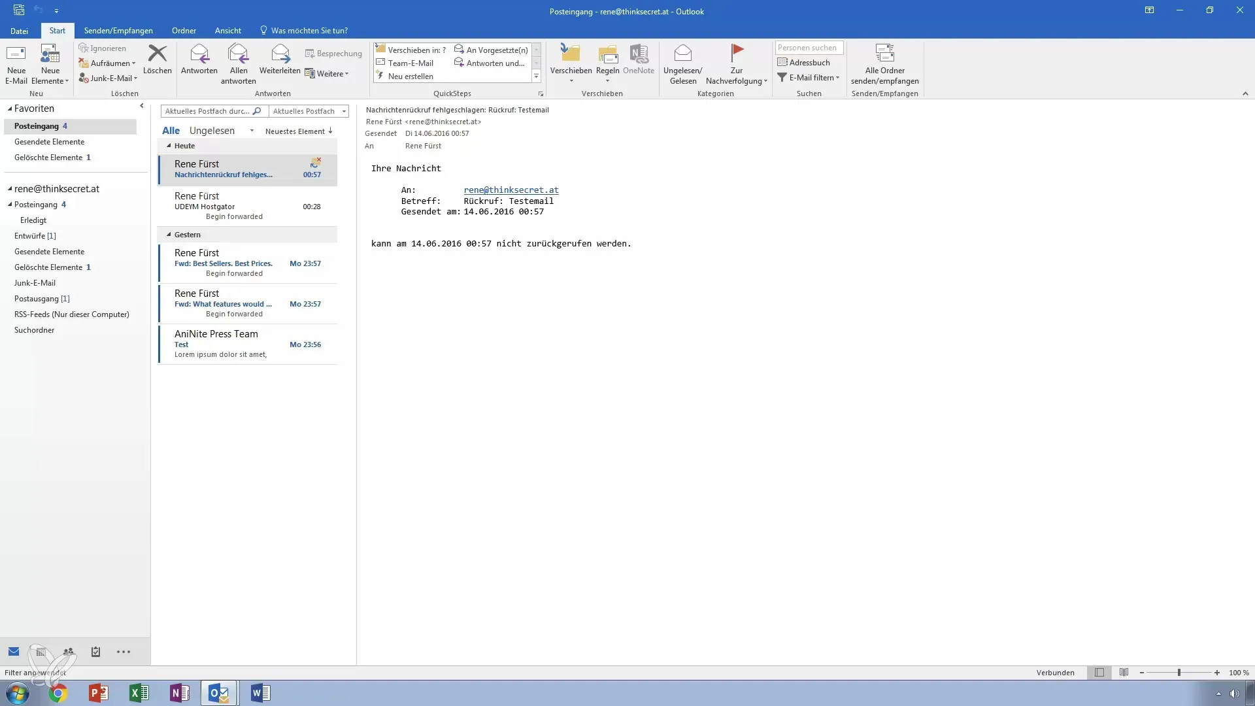Click the navigation options ellipsis
This screenshot has height=706, width=1255.
coord(124,652)
